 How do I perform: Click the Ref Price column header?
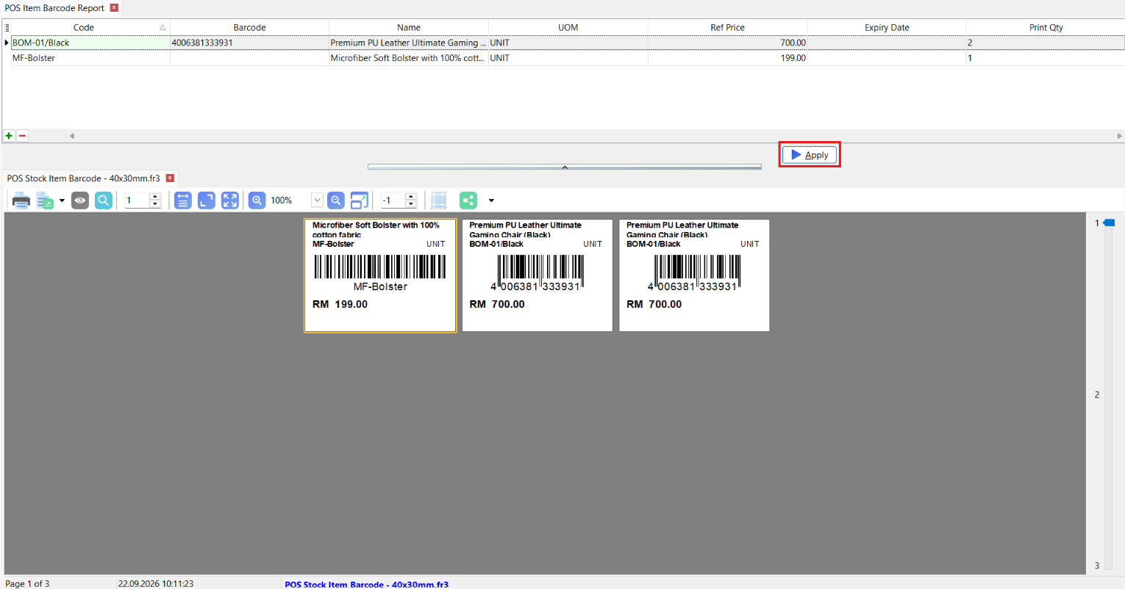click(x=727, y=27)
